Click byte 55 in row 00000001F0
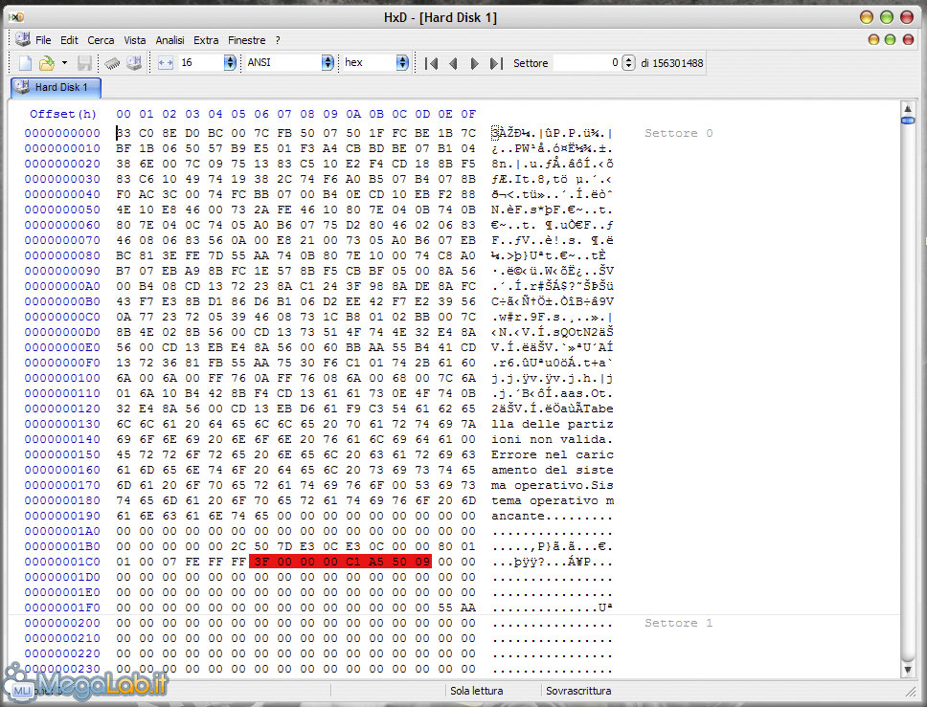The height and width of the screenshot is (707, 927). pos(445,608)
